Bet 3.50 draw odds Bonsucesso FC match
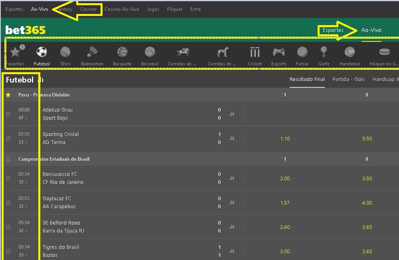The image size is (399, 260). (367, 179)
